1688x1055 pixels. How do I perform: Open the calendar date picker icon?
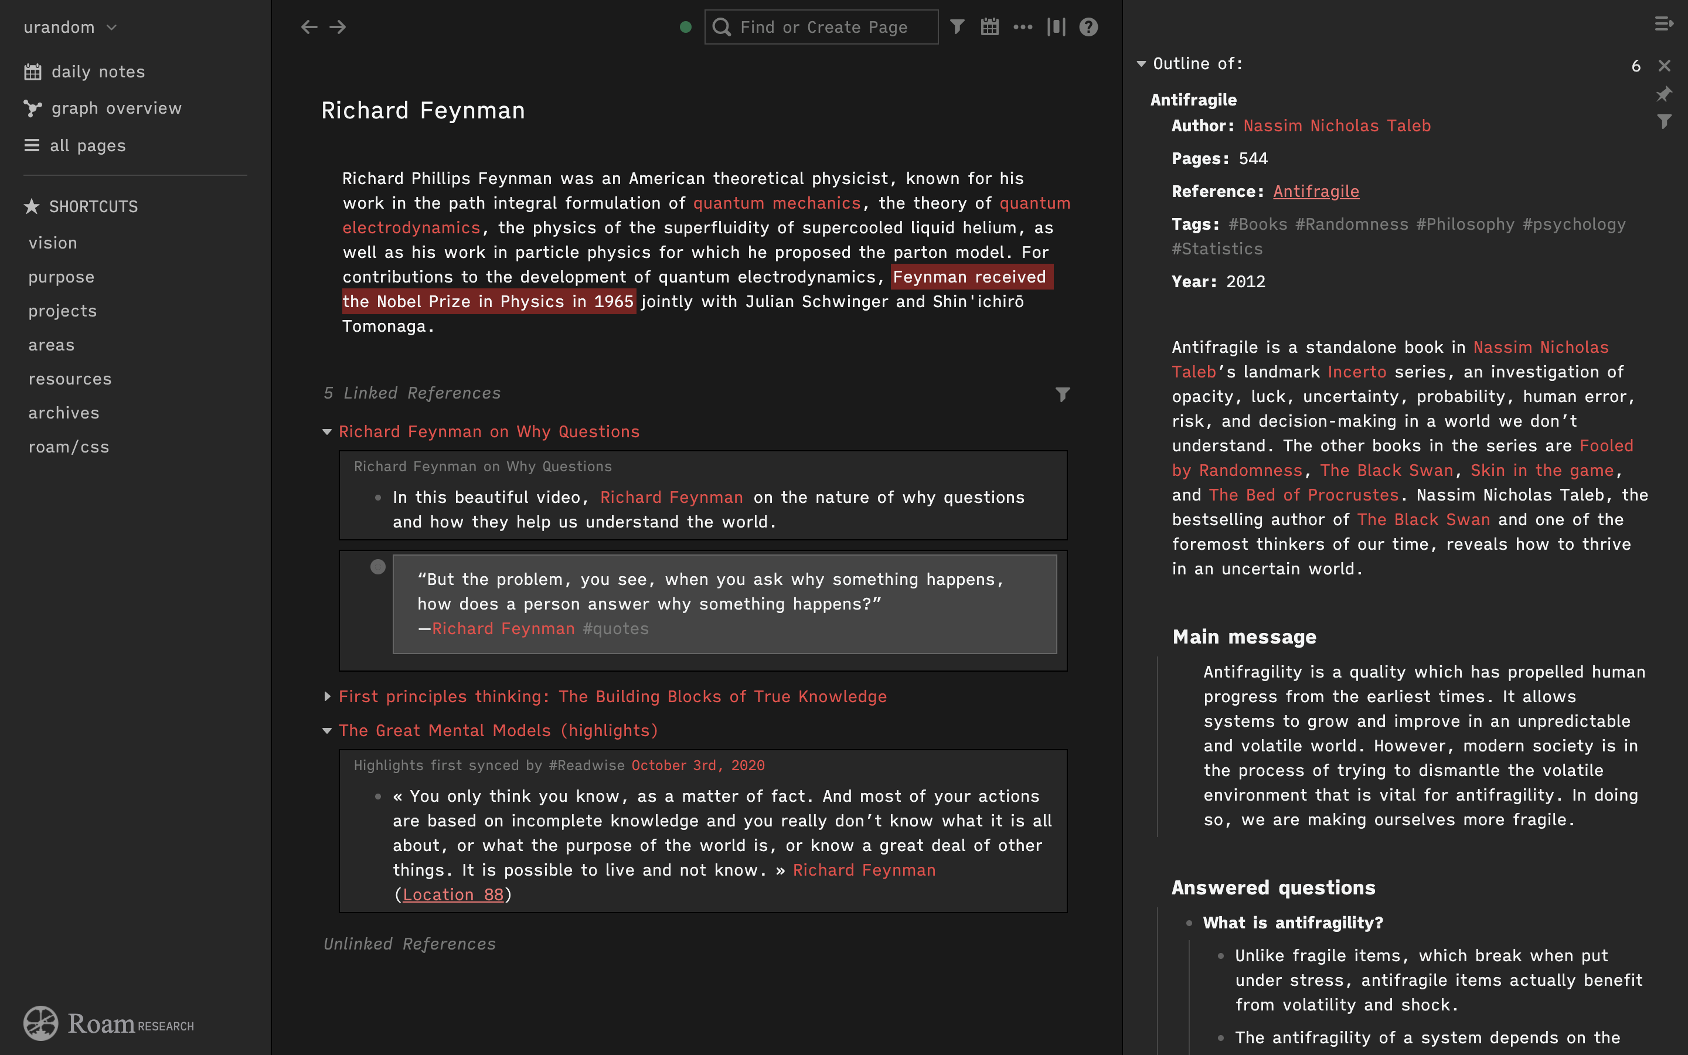pos(990,27)
